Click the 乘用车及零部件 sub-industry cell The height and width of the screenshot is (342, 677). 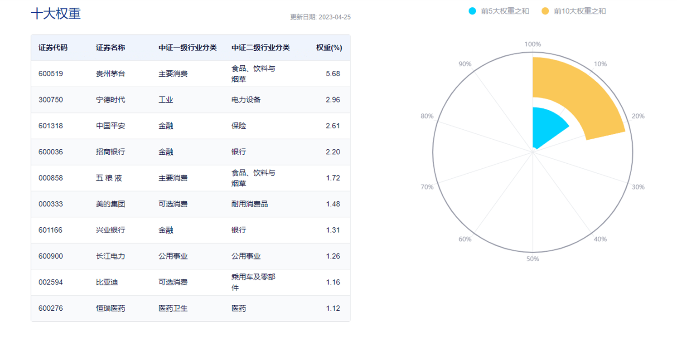point(253,282)
